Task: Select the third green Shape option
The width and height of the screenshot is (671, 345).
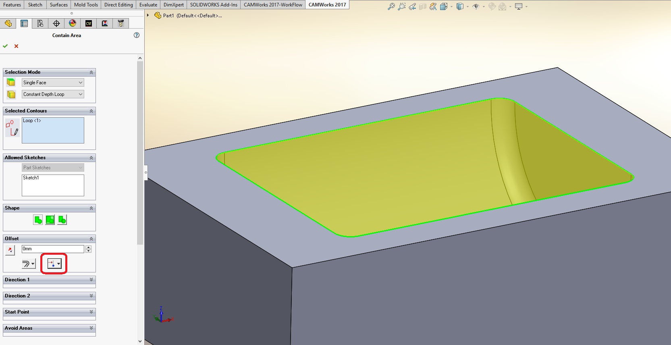Action: tap(62, 220)
